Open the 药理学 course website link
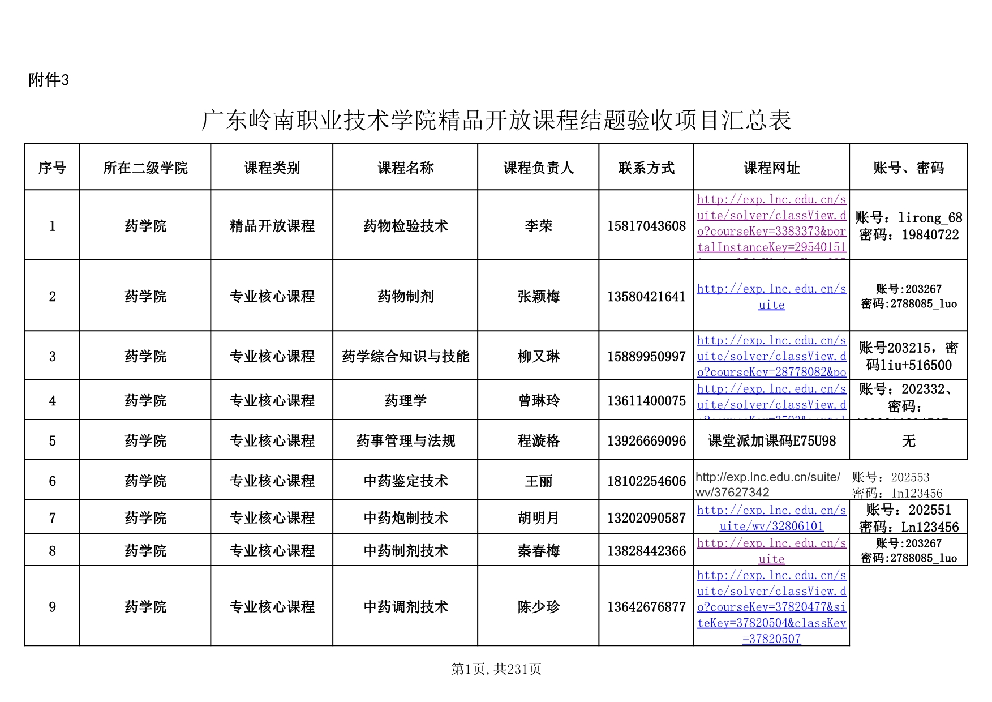This screenshot has height=702, width=992. click(771, 397)
